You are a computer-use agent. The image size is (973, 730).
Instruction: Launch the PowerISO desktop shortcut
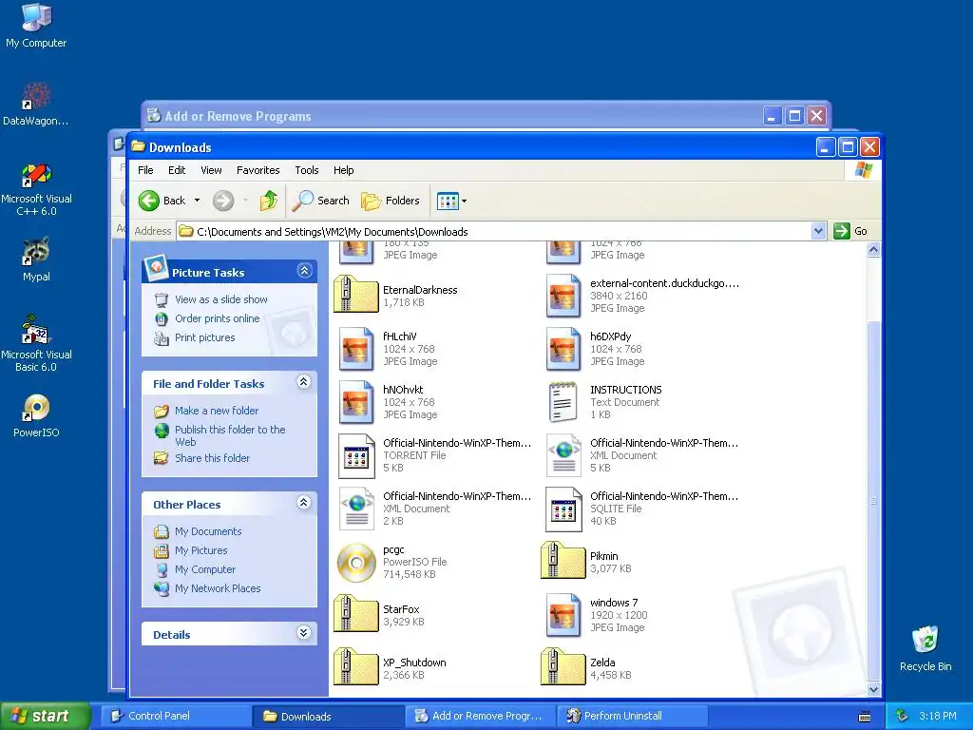click(36, 414)
